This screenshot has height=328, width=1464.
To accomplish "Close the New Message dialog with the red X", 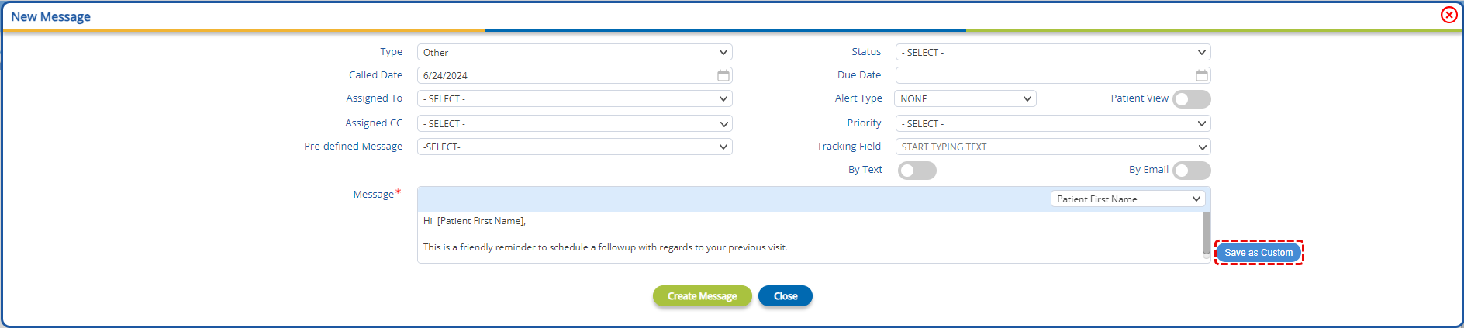I will click(1448, 15).
